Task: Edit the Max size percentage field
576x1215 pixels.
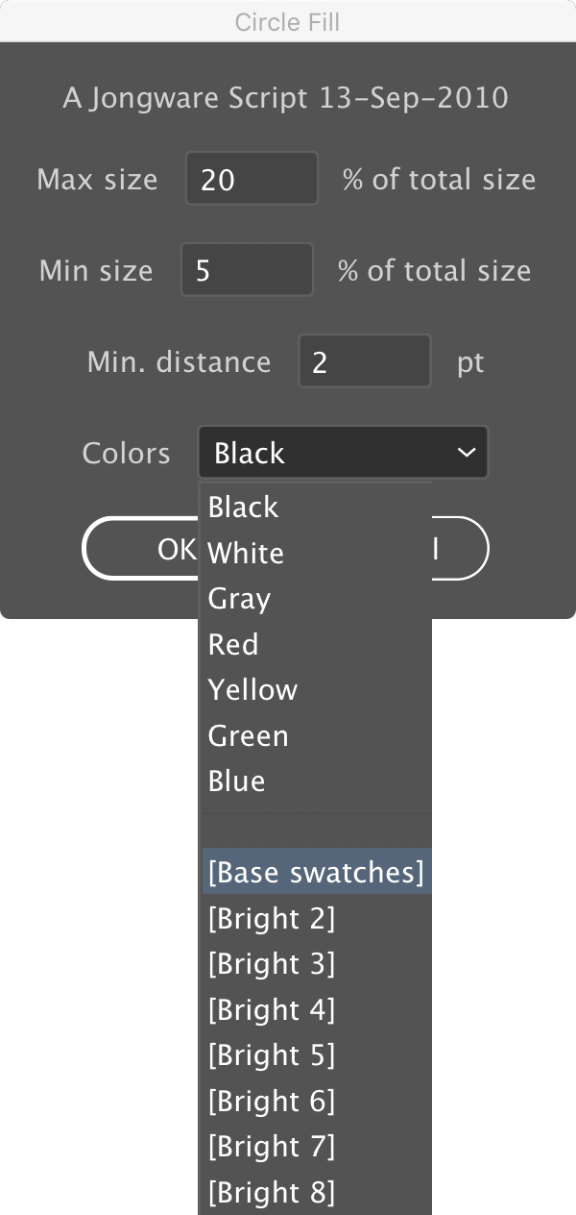Action: pyautogui.click(x=252, y=179)
